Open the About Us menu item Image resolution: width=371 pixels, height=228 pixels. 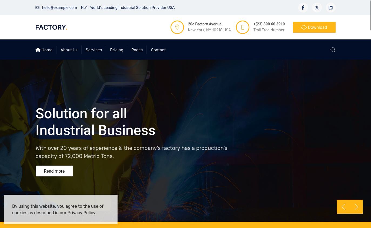click(x=69, y=50)
